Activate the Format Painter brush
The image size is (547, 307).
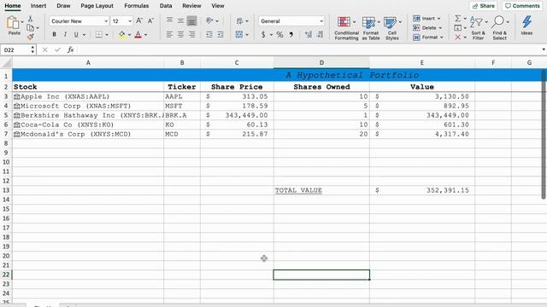click(x=31, y=36)
